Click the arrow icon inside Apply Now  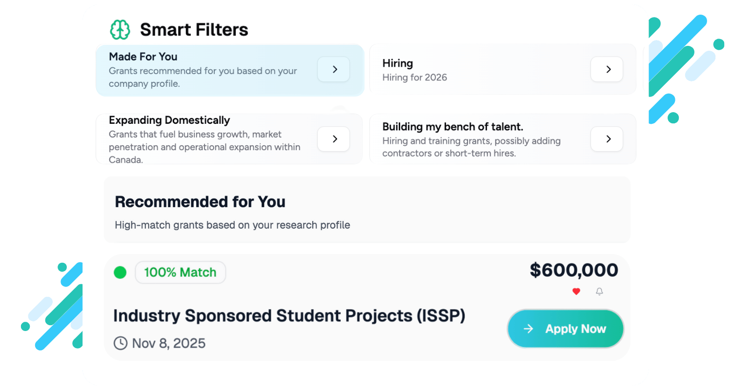tap(528, 329)
